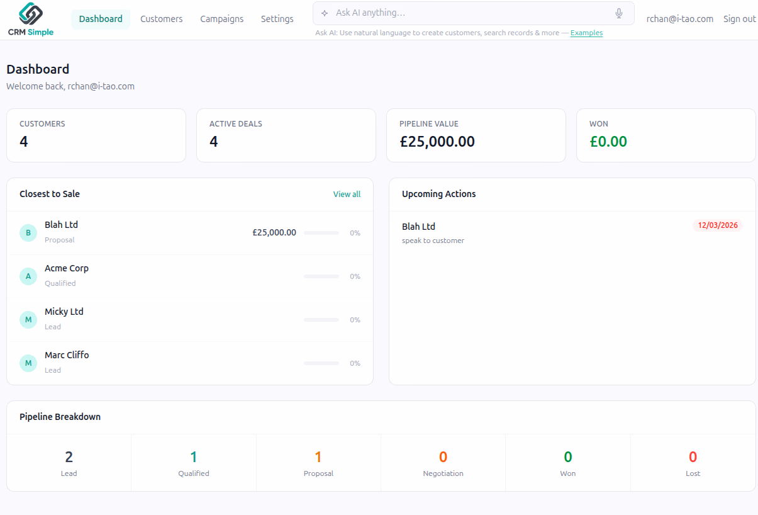Click the Dashboard page heading

click(x=38, y=69)
